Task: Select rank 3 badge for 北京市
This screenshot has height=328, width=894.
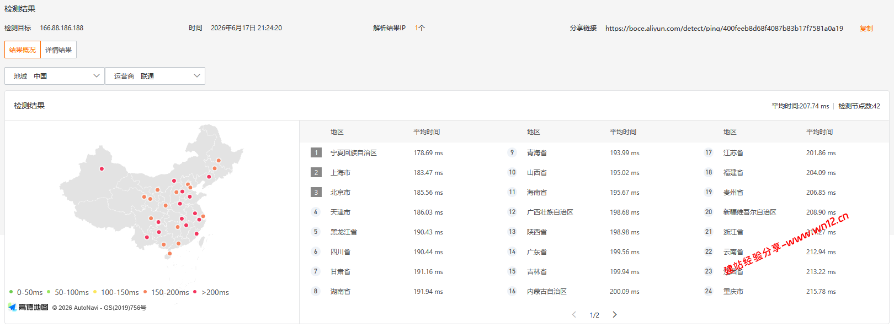Action: coord(316,192)
